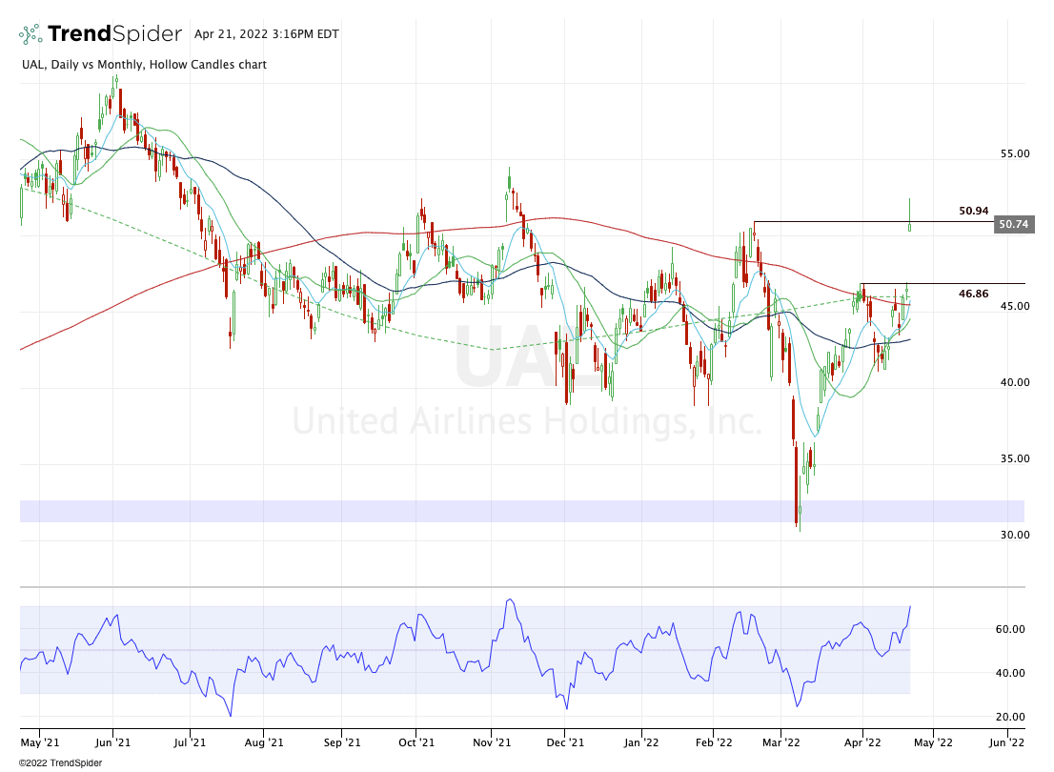The height and width of the screenshot is (772, 1054).
Task: Click the United Airlines Holdings watermark text
Action: point(526,420)
